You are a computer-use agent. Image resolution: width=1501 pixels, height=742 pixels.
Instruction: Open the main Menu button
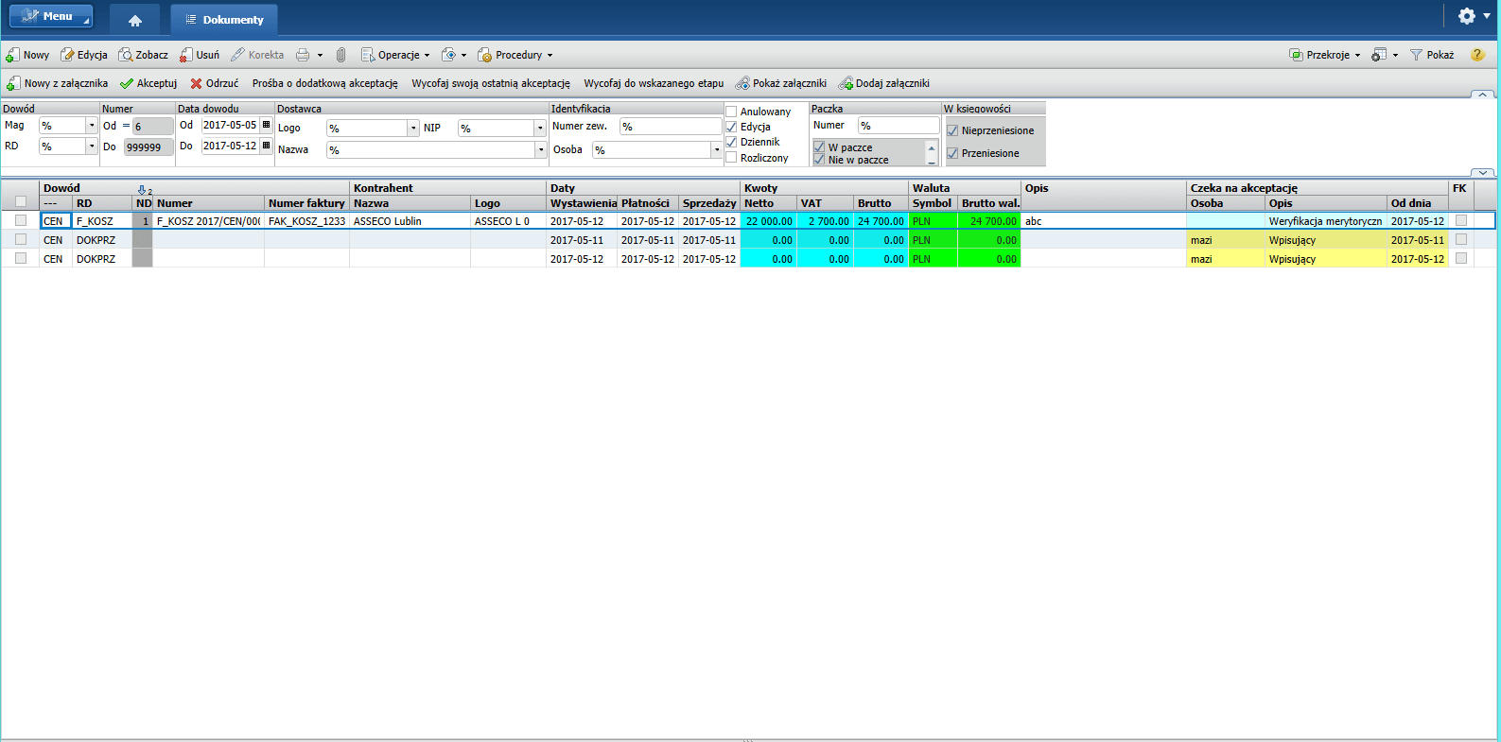point(51,16)
